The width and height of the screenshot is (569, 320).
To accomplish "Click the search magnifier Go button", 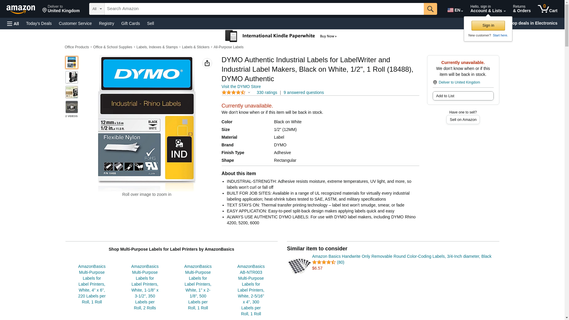I will coord(430,9).
